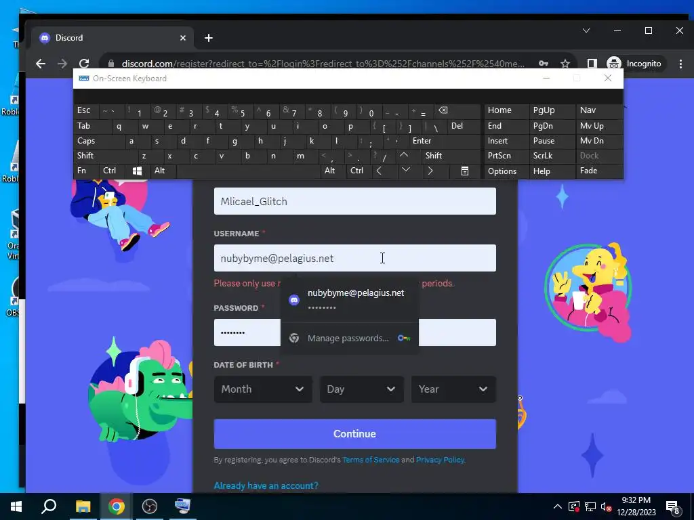Click the Enter key on On-Screen Keyboard
The width and height of the screenshot is (694, 520).
coord(444,141)
